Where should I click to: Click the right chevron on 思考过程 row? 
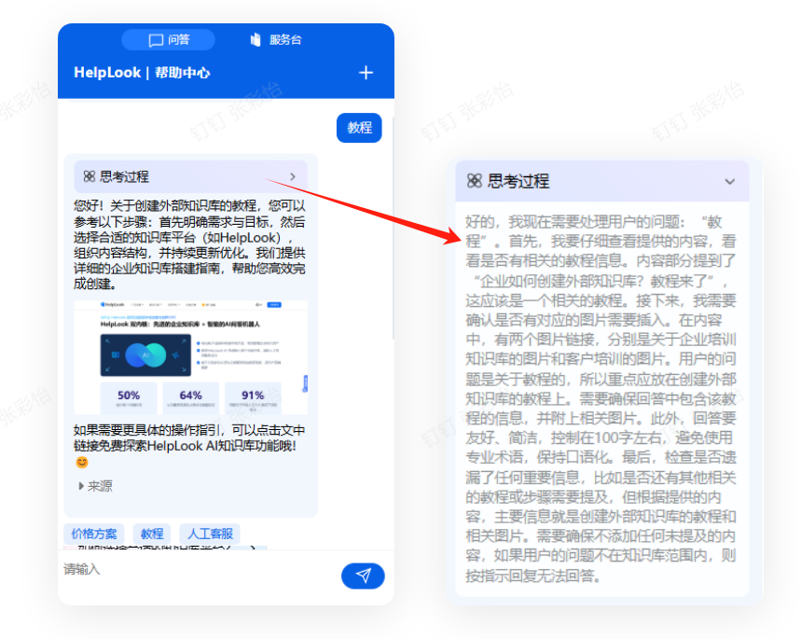coord(293,177)
